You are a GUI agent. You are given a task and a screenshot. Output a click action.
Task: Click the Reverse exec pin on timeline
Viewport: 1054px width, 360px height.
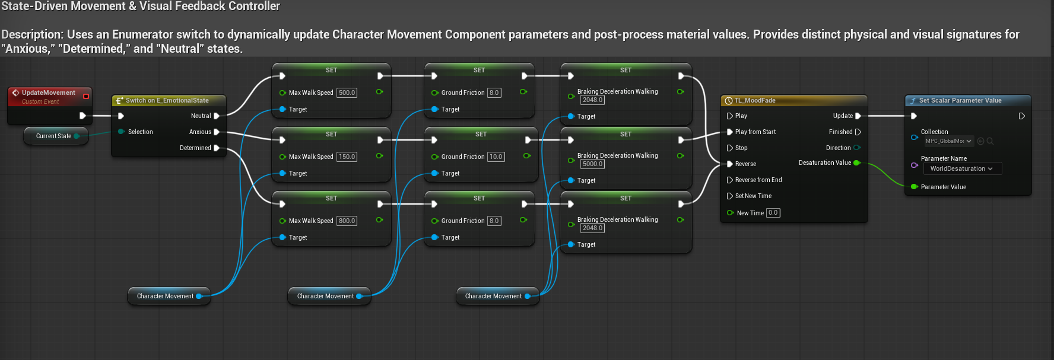coord(730,164)
